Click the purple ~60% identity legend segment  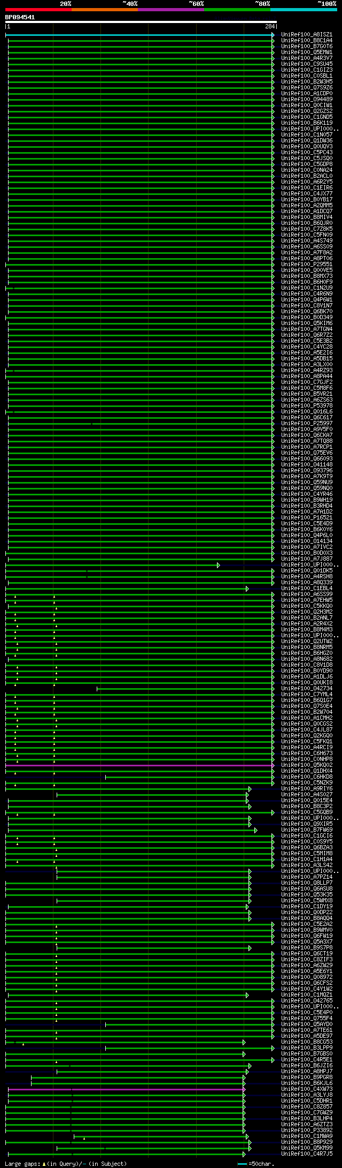[x=171, y=9]
